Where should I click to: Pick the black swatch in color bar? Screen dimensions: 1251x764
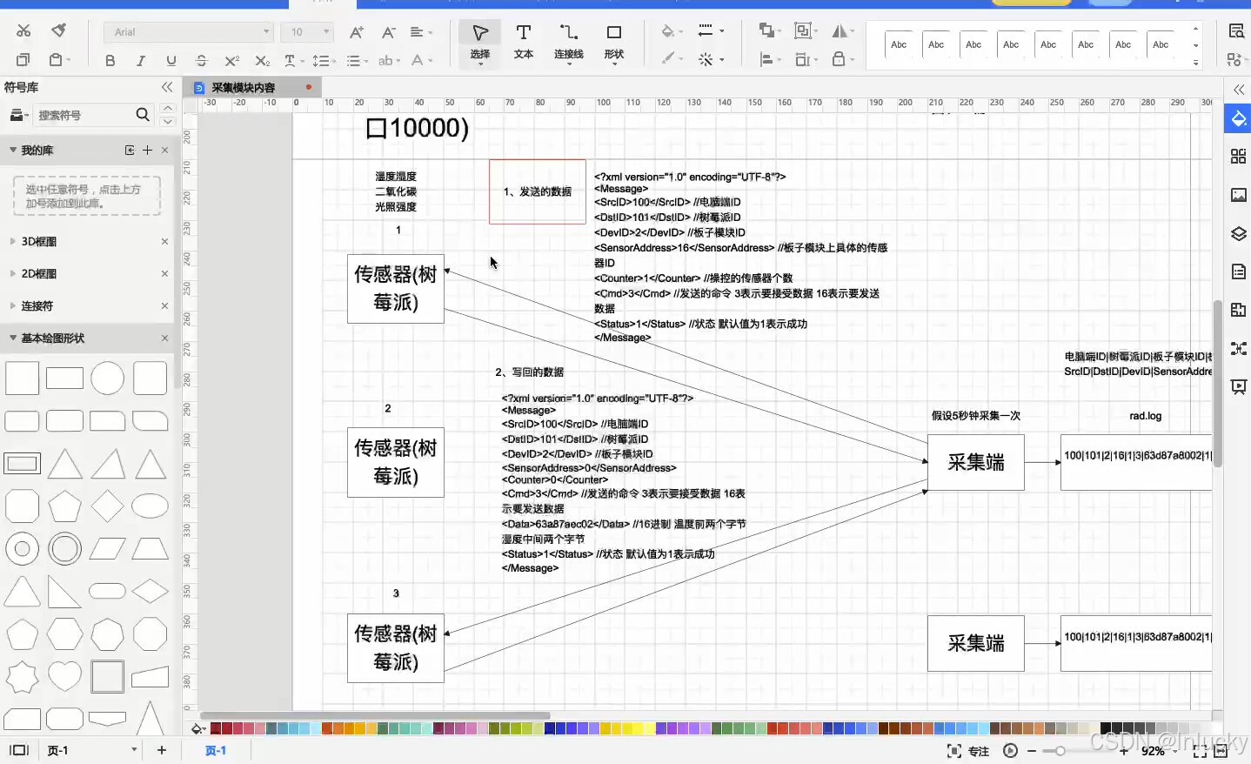[1106, 728]
